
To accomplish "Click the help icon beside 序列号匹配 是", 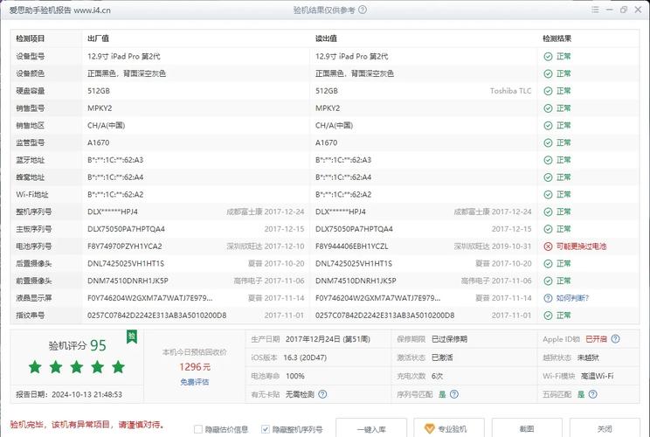I will click(x=454, y=394).
